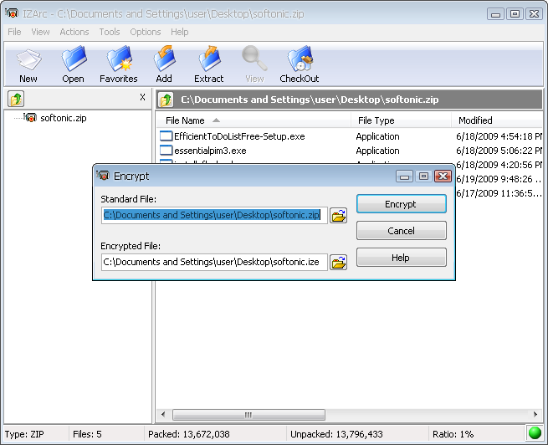Click the Packed: 13,672,038 status entry
Viewport: 548px width, 445px height.
point(189,434)
